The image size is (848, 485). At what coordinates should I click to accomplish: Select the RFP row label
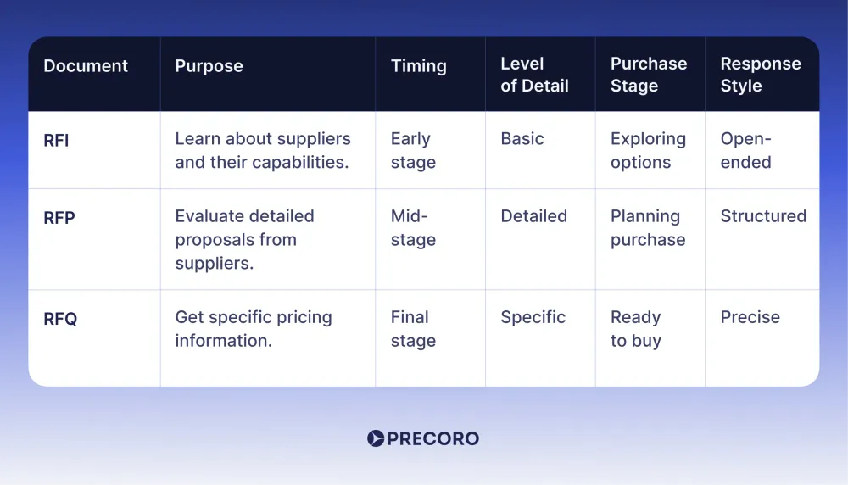[x=59, y=218]
